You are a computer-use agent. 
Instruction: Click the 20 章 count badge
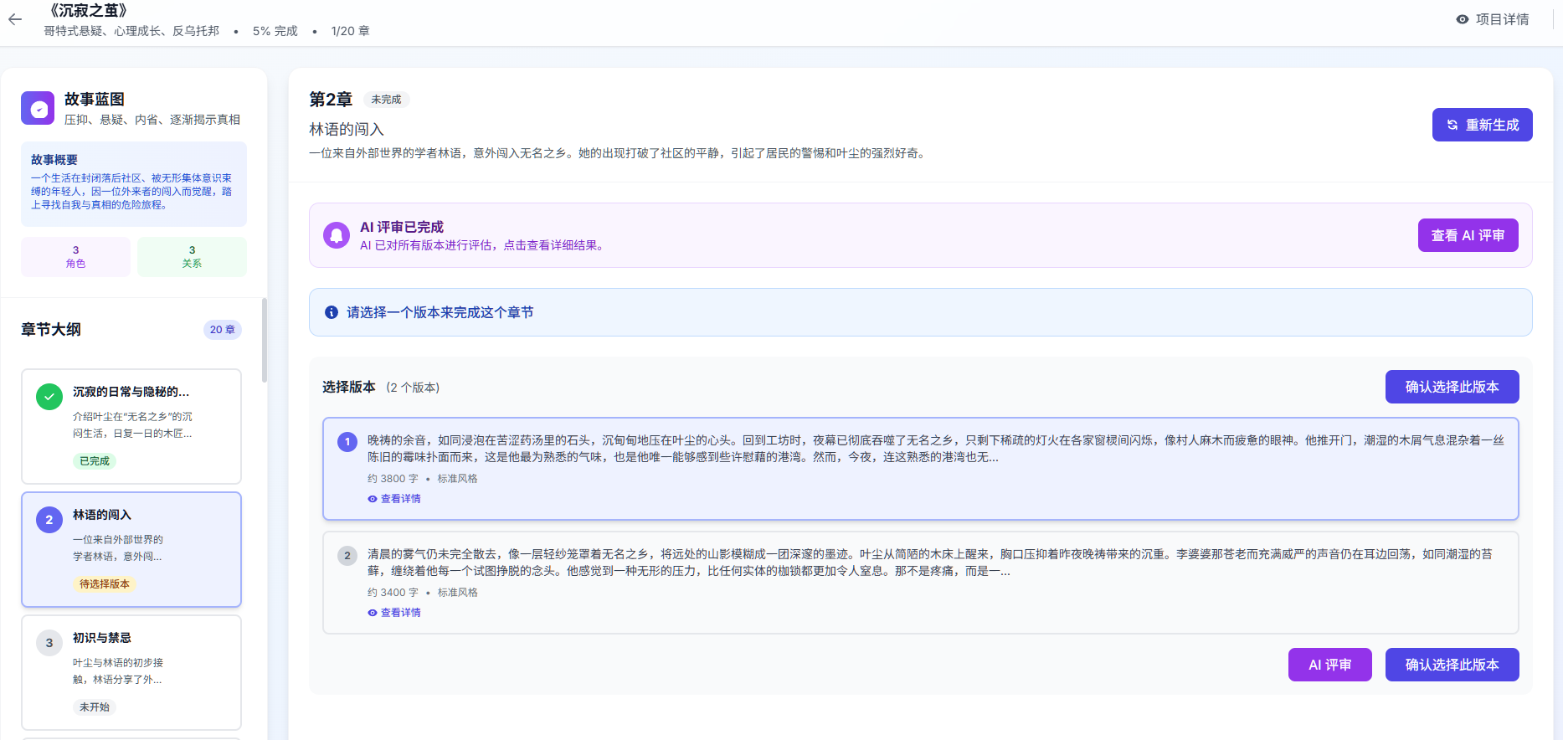point(223,330)
